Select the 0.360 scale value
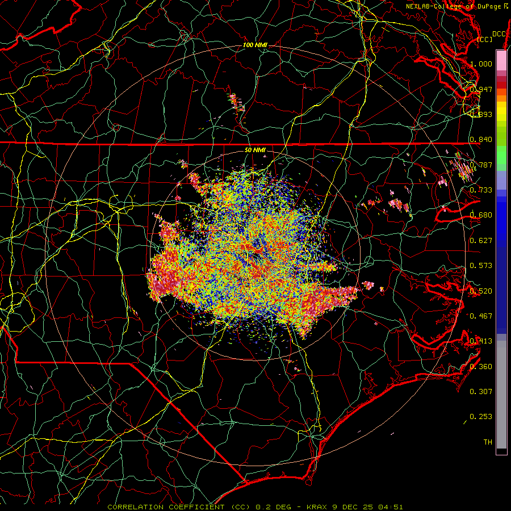Screen dimensions: 511x511 pyautogui.click(x=481, y=367)
